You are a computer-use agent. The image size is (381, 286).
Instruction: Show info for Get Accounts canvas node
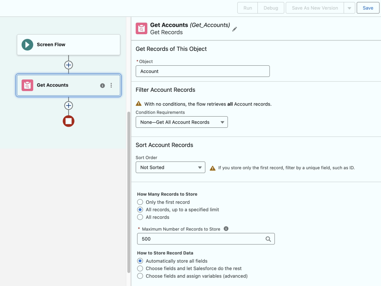(102, 85)
